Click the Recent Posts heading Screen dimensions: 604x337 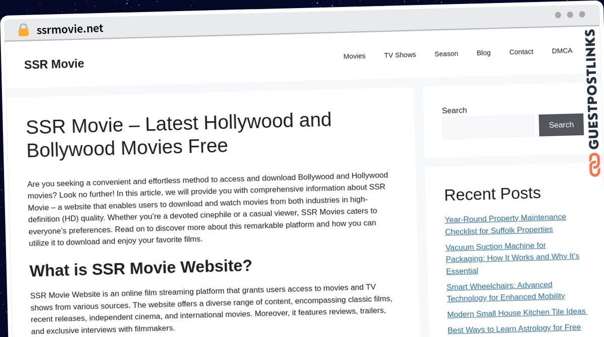coord(492,194)
